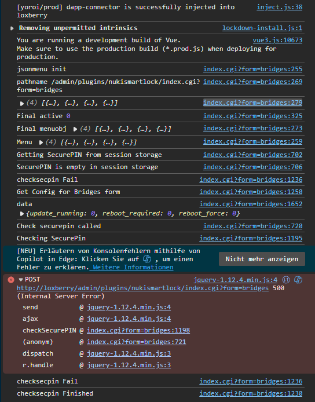Open source link index.cgi?form=bridges:706

pyautogui.click(x=252, y=167)
